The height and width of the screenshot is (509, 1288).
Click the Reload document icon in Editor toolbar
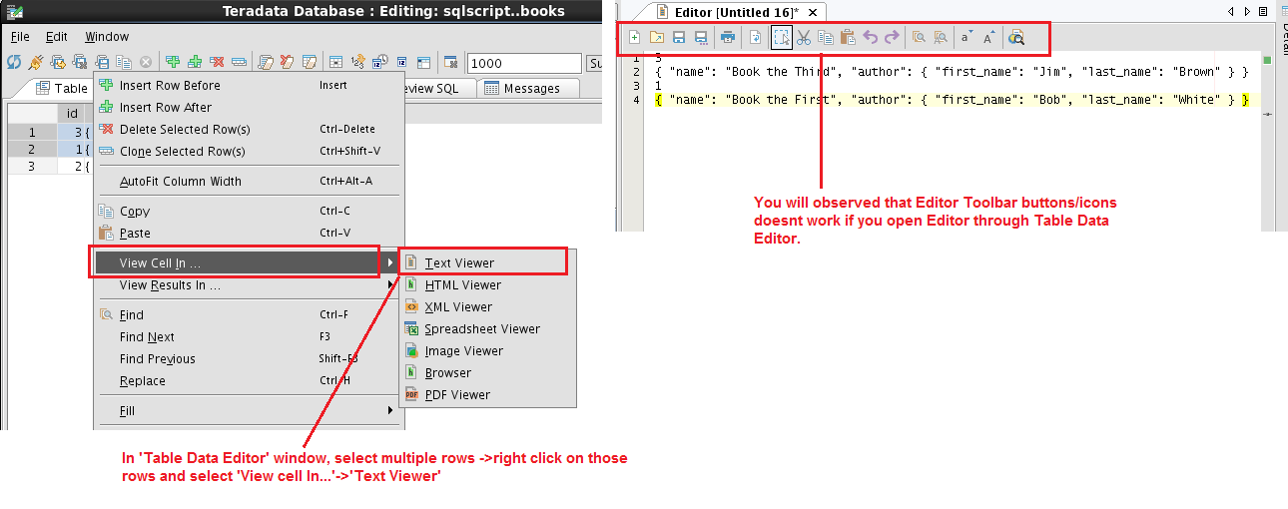tap(755, 38)
